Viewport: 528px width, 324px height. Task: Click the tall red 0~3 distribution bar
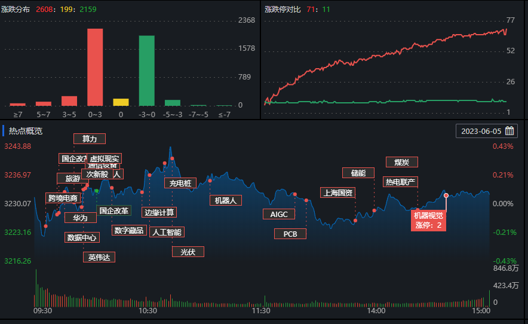pos(95,67)
